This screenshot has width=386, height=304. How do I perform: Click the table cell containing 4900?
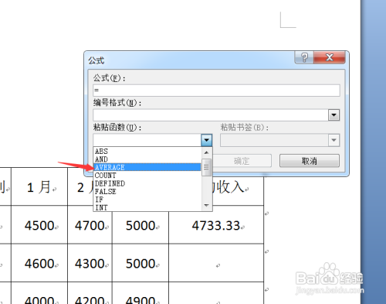[x=141, y=293]
